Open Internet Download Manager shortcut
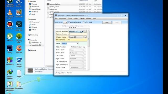 (x=10, y=74)
